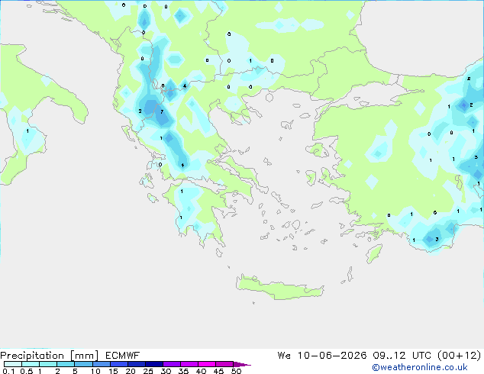The height and width of the screenshot is (374, 484).
Task: Click the 'Precipitation [mm]' title text
Action: tap(50, 356)
